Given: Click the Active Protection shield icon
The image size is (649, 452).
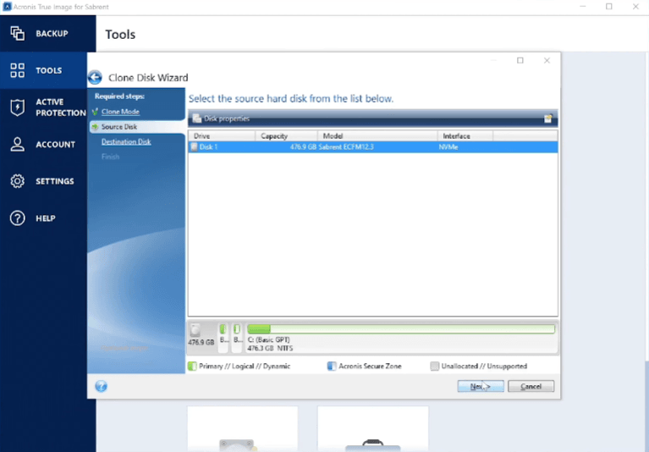Looking at the screenshot, I should pos(18,107).
